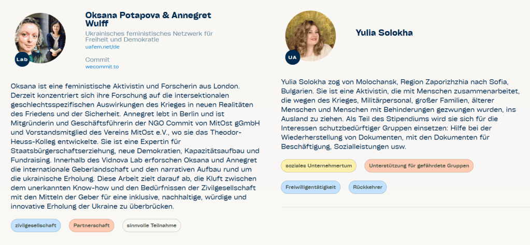
Task: Pick the Freiwilligentätigkeit tag
Action: click(310, 186)
